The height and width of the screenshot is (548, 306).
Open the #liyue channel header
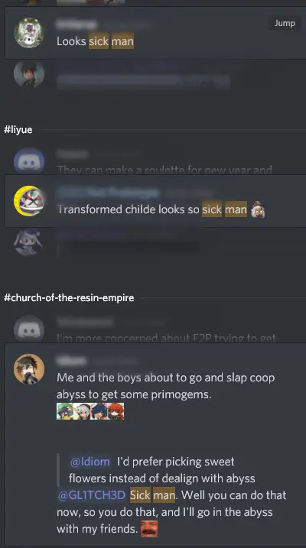tap(18, 130)
